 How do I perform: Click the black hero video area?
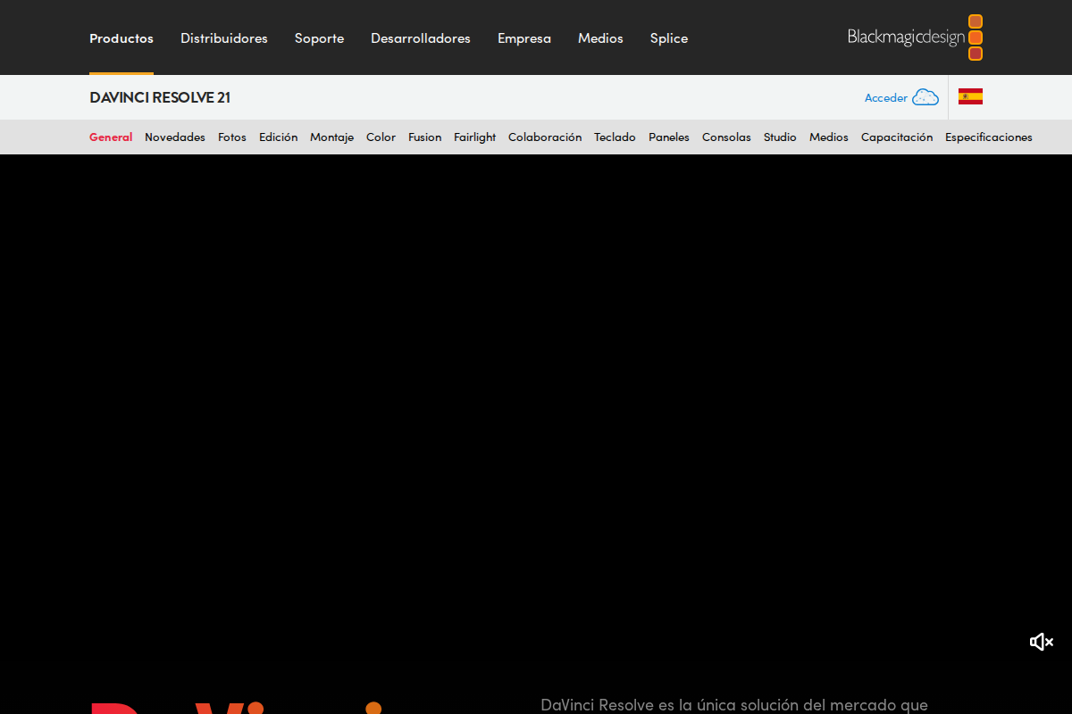[x=536, y=411]
